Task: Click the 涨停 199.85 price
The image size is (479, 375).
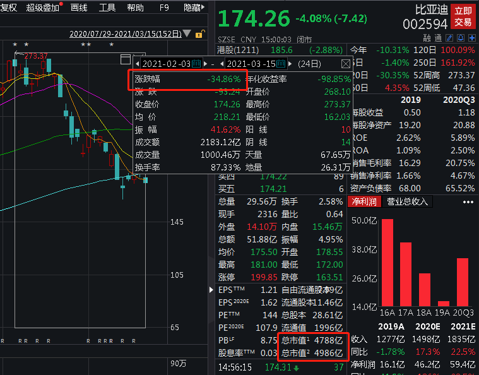Action: click(264, 277)
